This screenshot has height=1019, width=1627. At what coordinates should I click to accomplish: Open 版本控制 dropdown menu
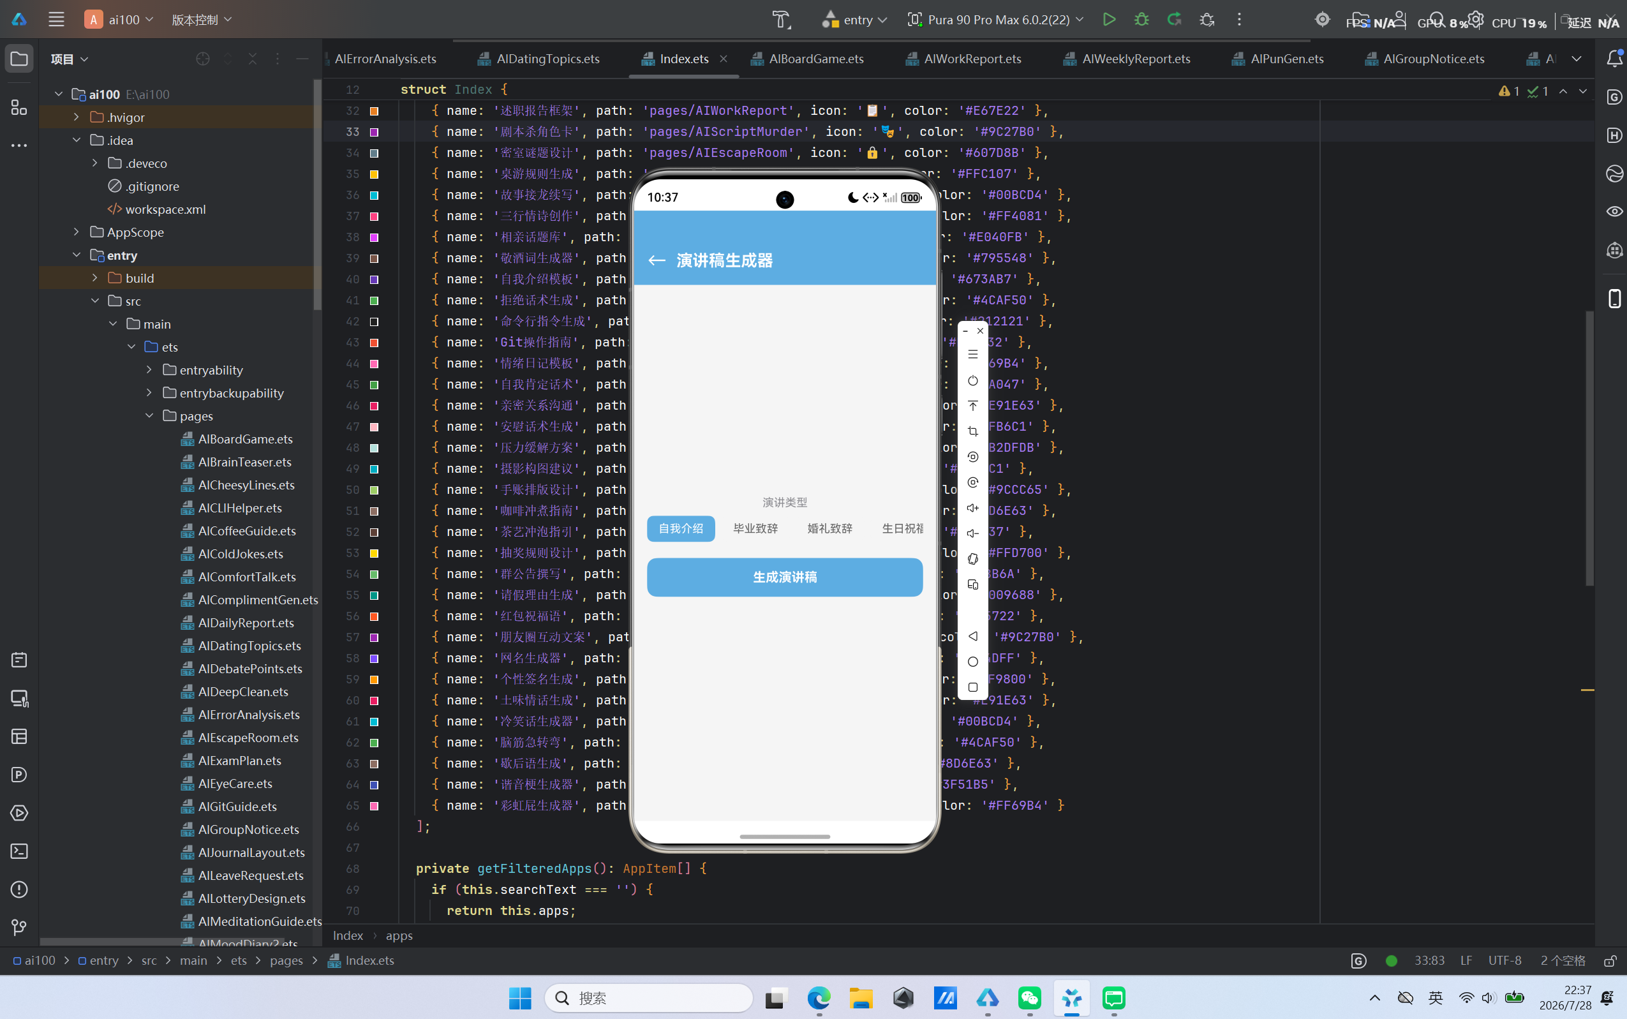click(202, 20)
